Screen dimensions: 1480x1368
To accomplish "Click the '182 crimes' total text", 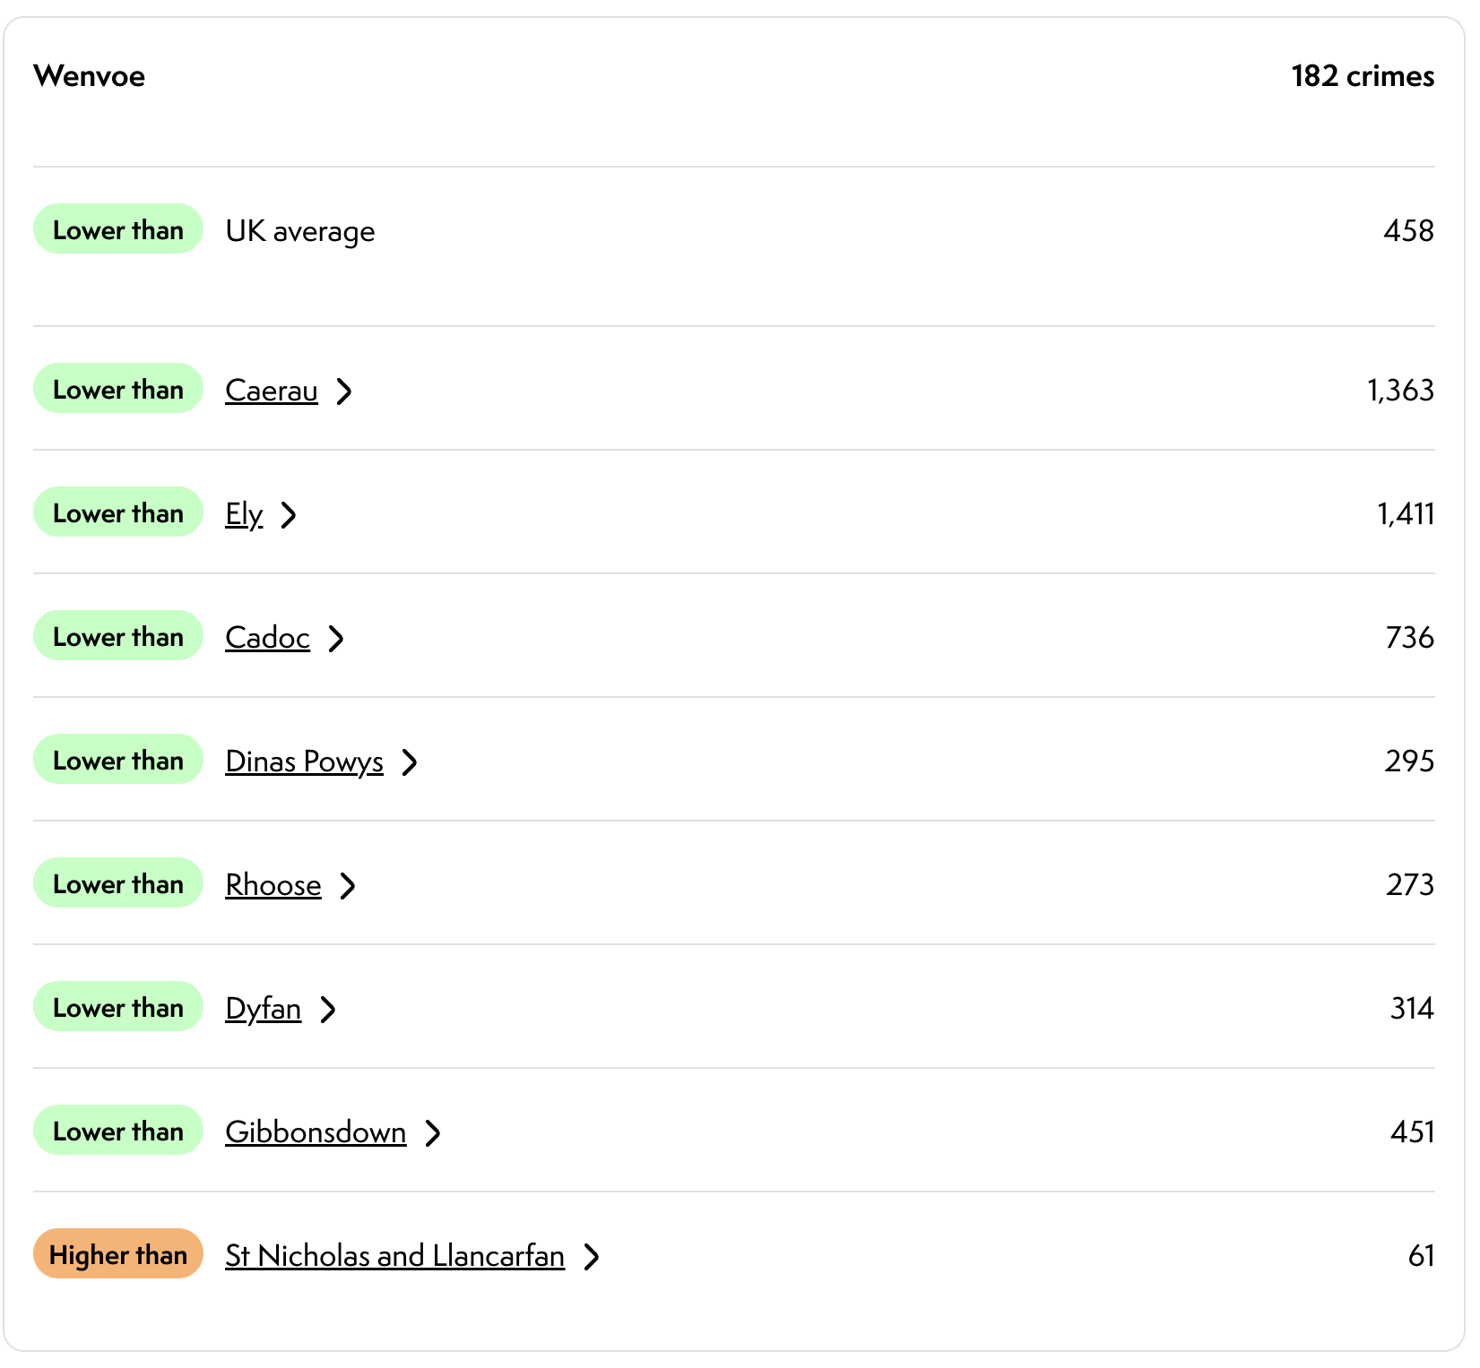I will click(1362, 76).
